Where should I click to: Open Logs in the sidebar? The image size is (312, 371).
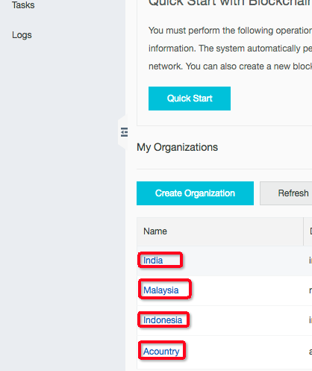point(22,35)
